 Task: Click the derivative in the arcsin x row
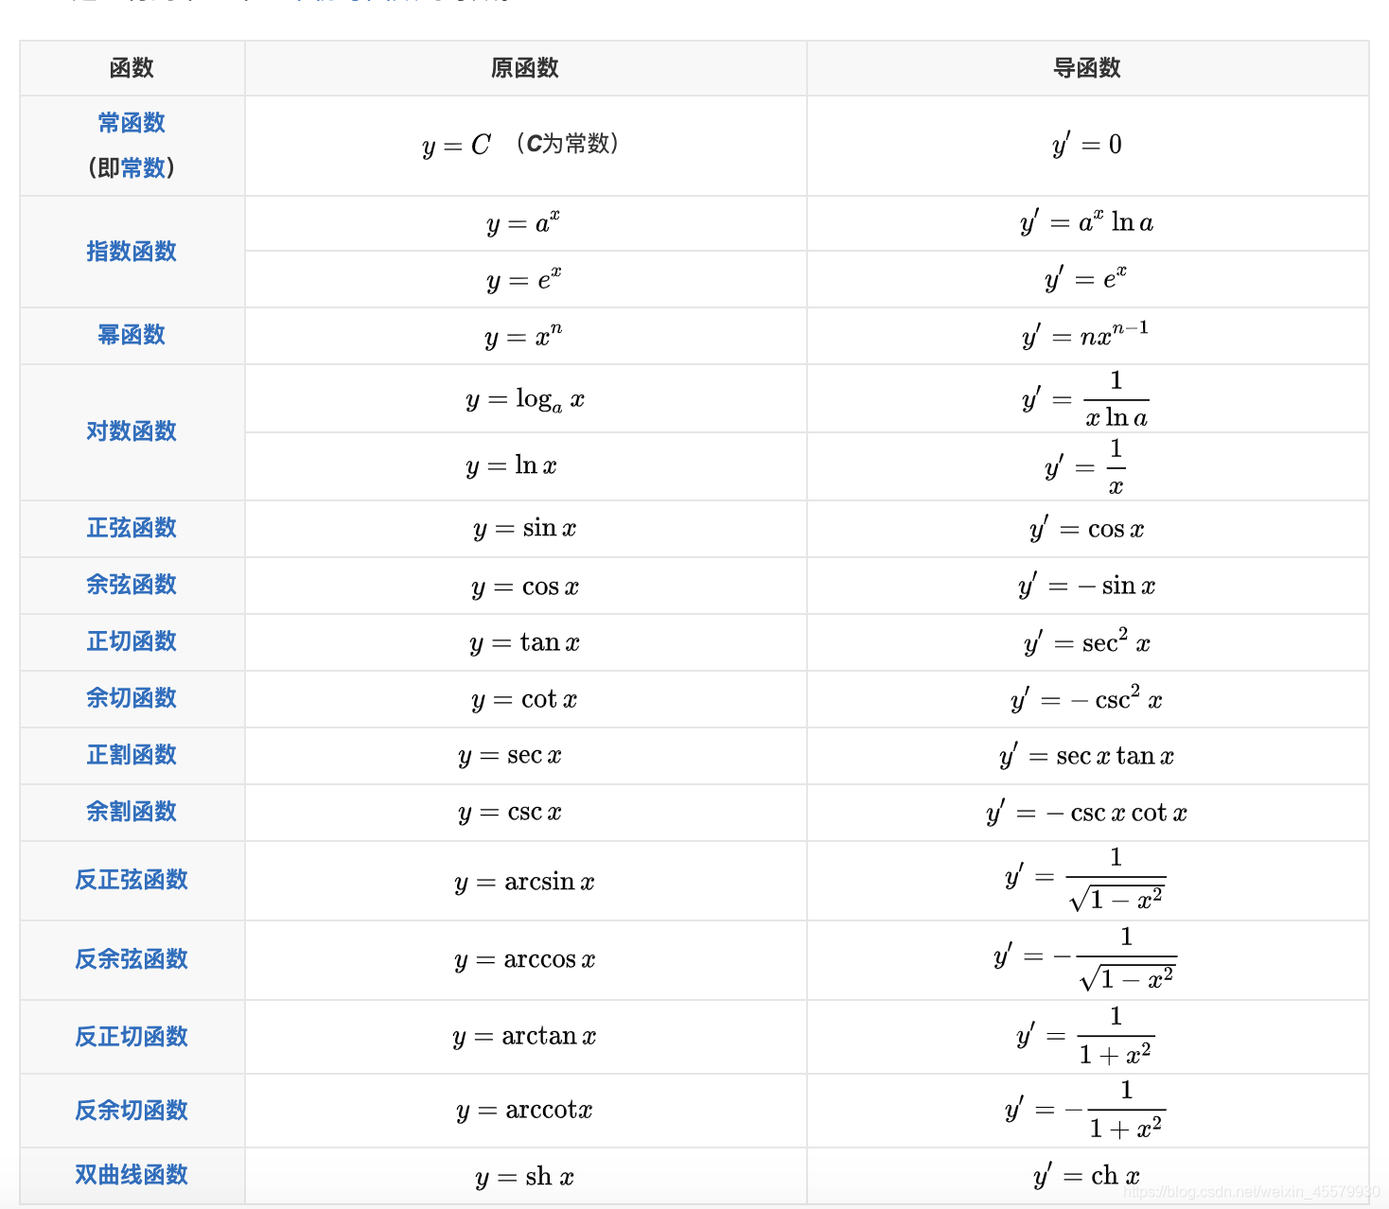click(x=1086, y=880)
